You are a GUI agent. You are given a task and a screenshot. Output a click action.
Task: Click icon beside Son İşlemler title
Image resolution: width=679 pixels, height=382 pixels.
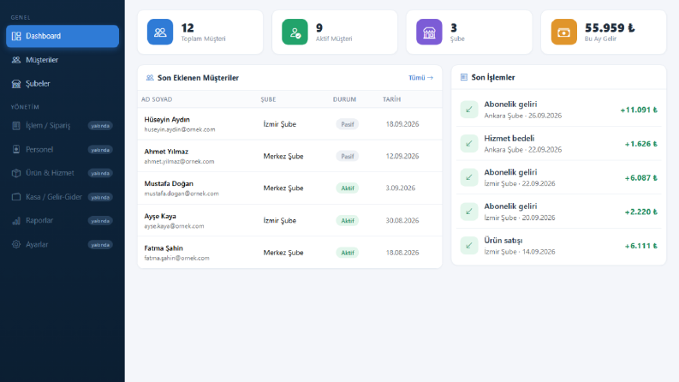point(464,77)
